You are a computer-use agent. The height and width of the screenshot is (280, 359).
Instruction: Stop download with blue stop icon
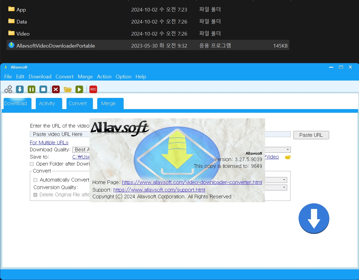(x=43, y=89)
